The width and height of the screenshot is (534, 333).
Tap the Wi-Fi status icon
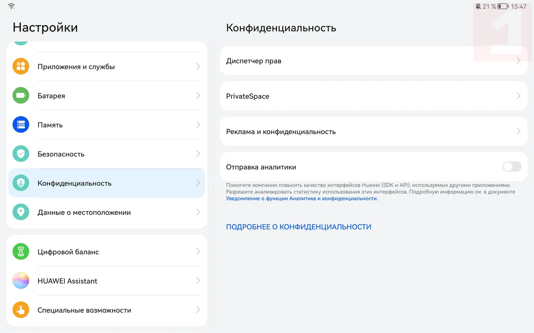[x=11, y=6]
